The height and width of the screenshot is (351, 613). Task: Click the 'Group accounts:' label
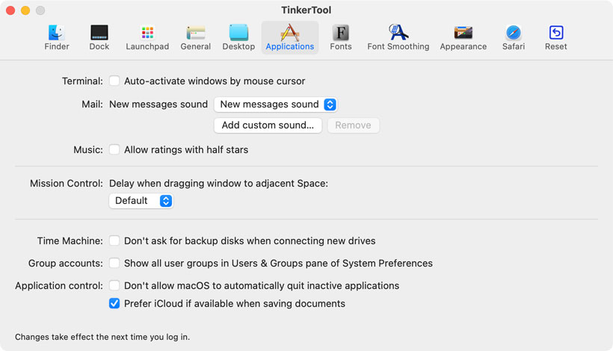65,263
